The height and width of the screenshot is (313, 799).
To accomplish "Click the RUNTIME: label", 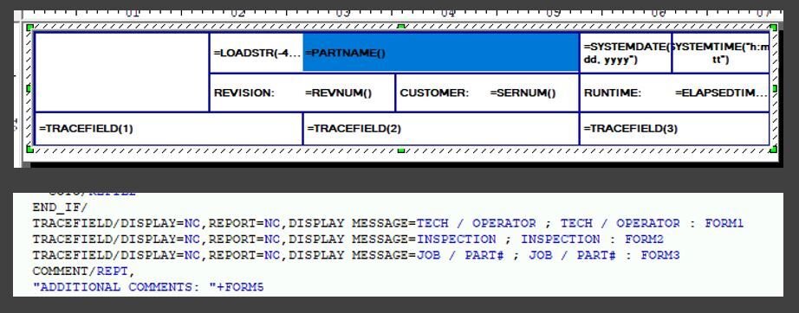I will click(613, 93).
